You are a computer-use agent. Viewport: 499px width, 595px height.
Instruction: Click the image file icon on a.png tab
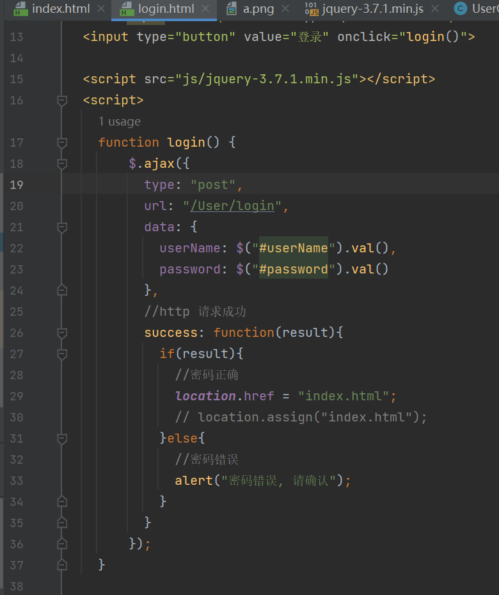click(x=232, y=9)
